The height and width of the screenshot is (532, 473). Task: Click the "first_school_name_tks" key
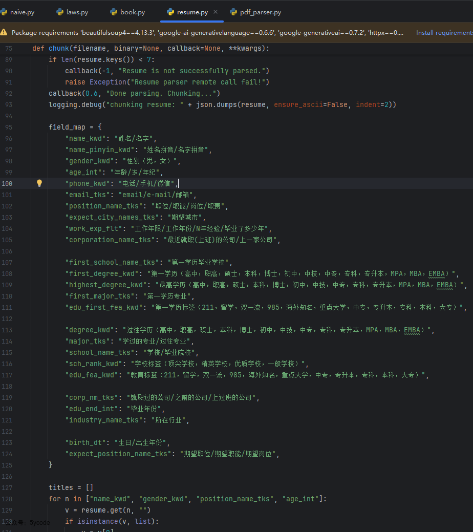coord(112,262)
